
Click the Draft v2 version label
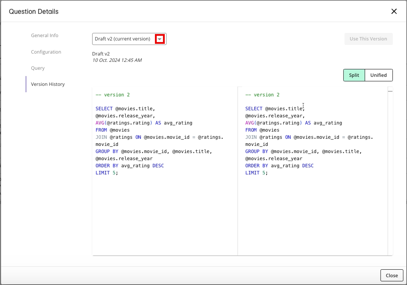coord(101,54)
